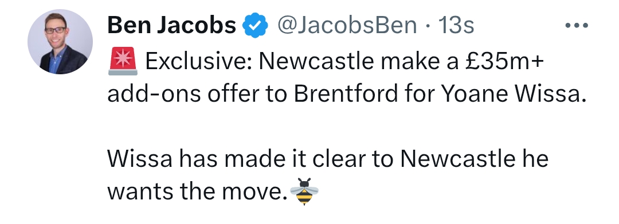Open the three-dot more options menu
The image size is (619, 224).
(x=577, y=26)
